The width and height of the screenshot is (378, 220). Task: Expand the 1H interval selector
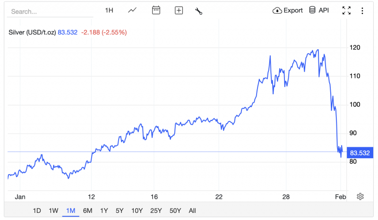point(109,10)
